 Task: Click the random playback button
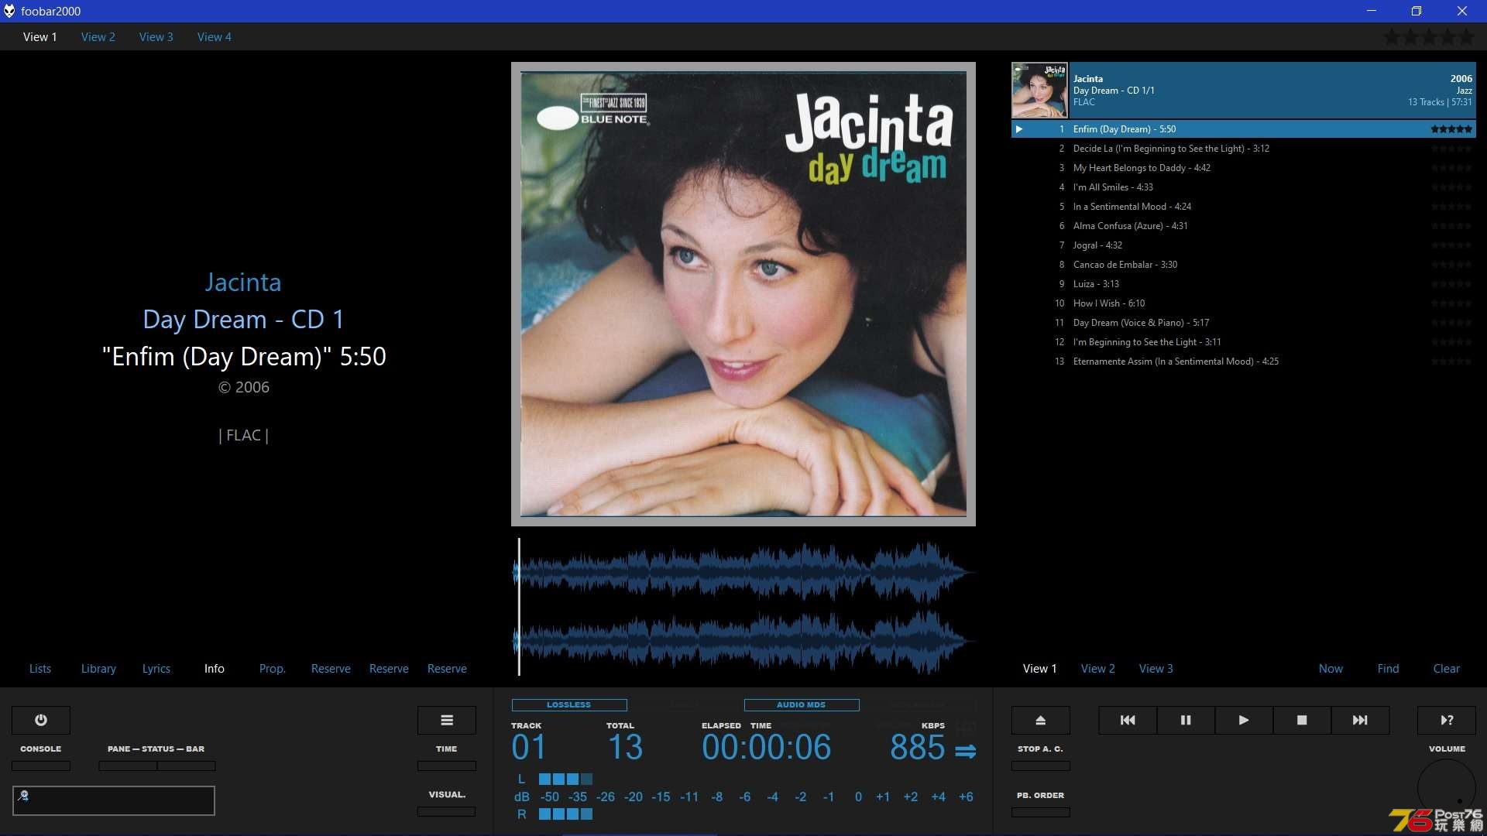pos(1447,720)
